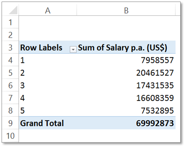The image size is (185, 147).
Task: Select column B header
Action: pyautogui.click(x=126, y=10)
